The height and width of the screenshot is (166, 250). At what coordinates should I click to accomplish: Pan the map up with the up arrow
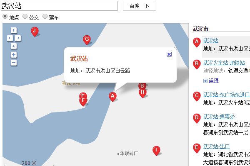coord(14,30)
